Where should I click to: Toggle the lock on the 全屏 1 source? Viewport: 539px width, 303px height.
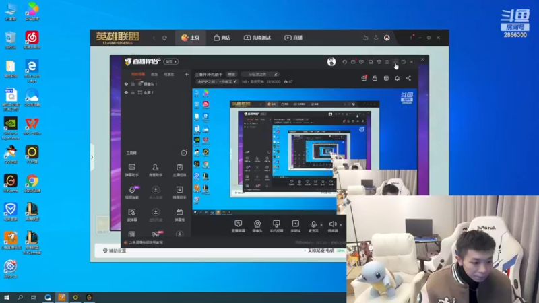coord(133,92)
